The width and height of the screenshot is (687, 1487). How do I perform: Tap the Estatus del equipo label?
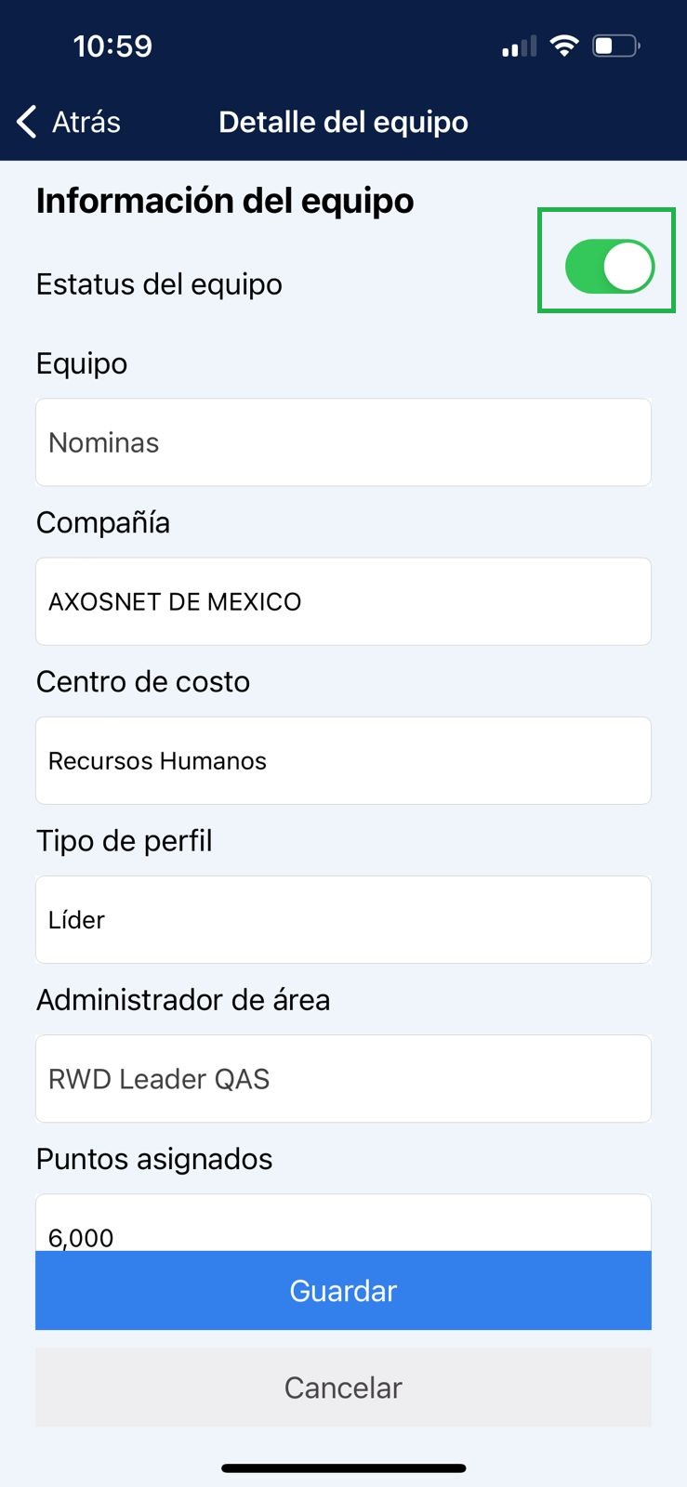coord(159,284)
